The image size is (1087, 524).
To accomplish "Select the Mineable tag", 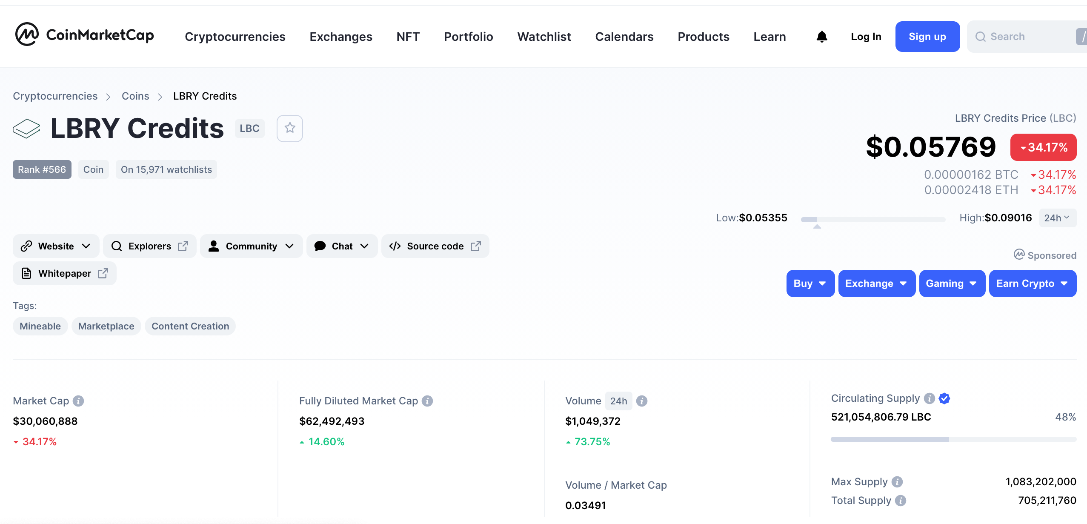I will (x=40, y=326).
